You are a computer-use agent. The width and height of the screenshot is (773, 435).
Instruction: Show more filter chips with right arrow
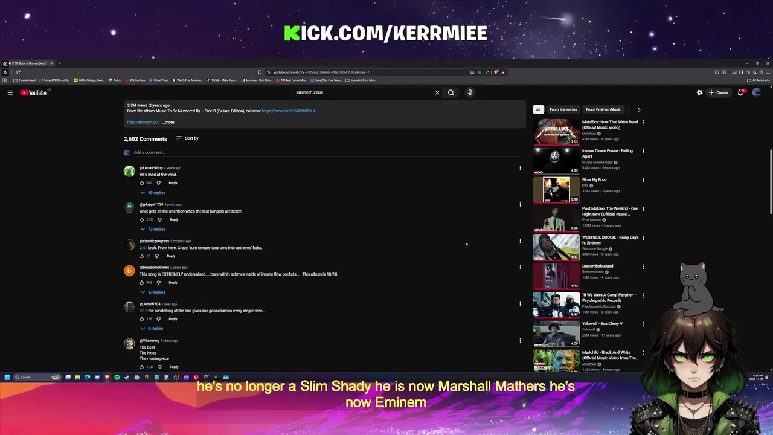[639, 110]
